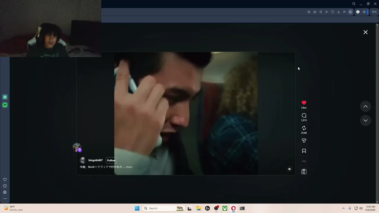Open the Windows Start menu

pyautogui.click(x=137, y=208)
